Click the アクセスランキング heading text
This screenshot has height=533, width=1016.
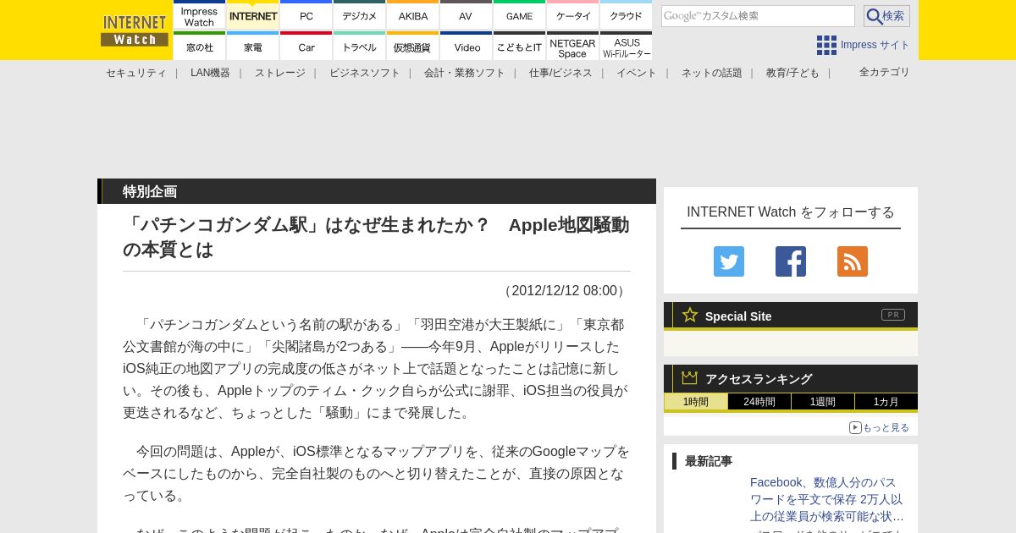click(759, 379)
